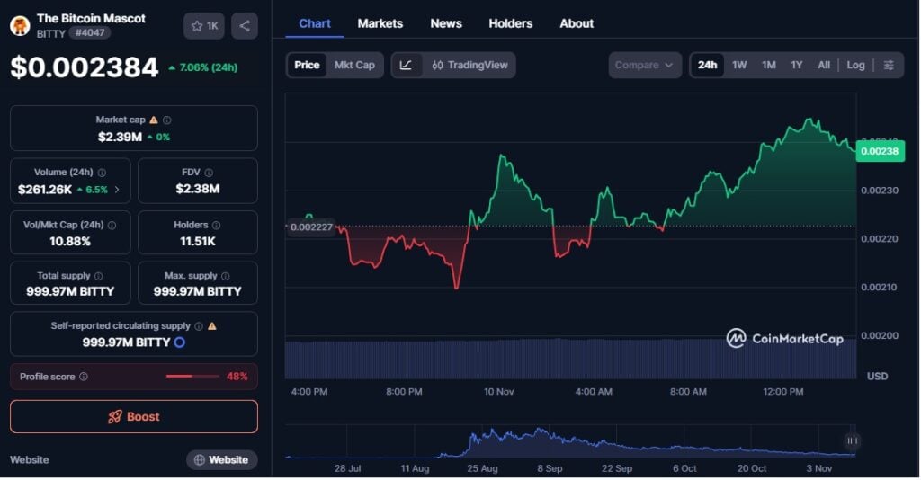Click the 11.51K holders value
Viewport: 921px width, 480px height.
(197, 241)
